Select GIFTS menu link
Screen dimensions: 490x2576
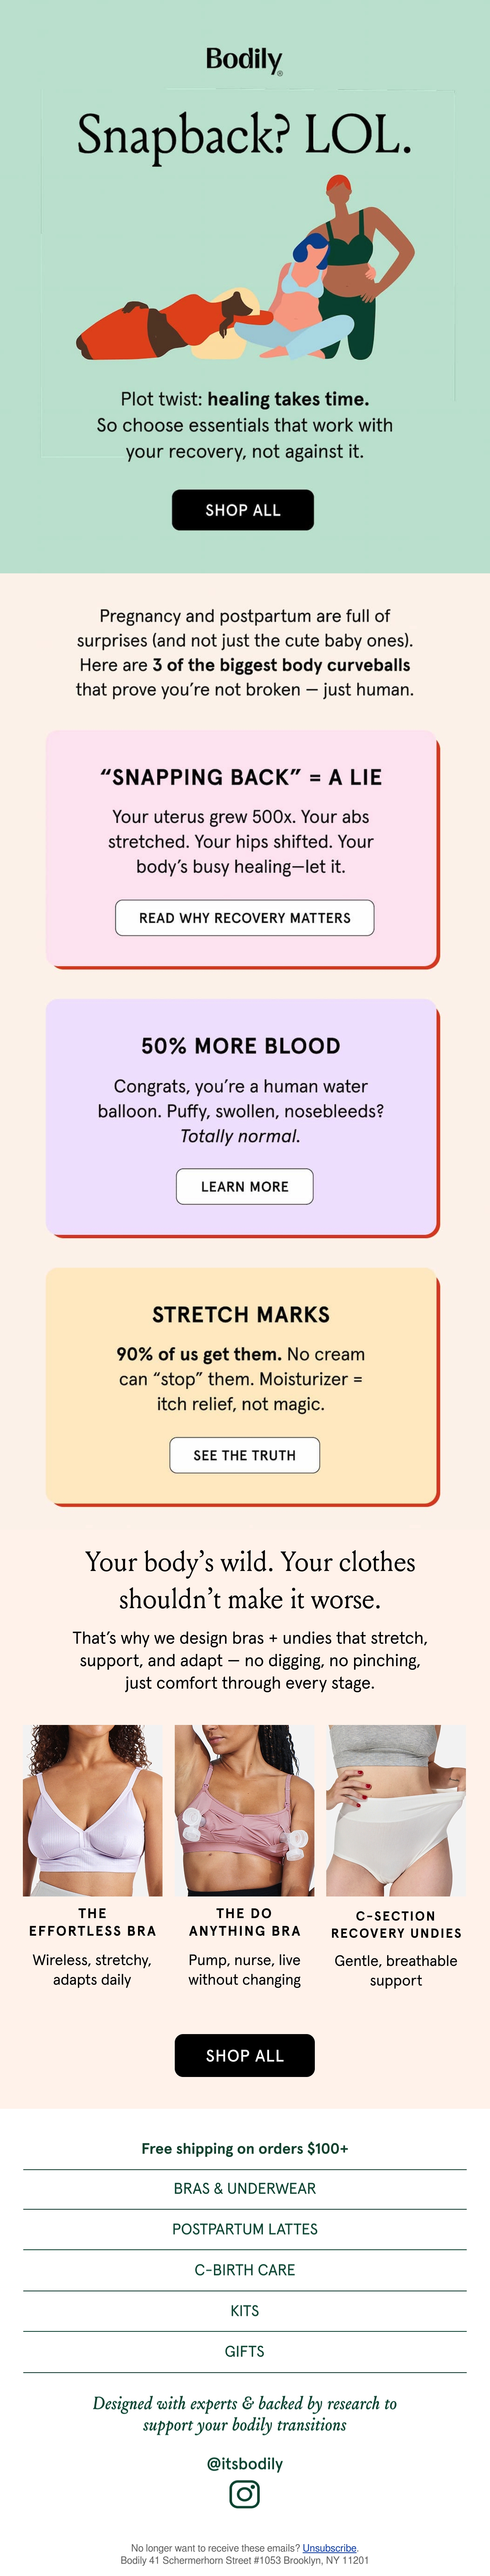[245, 2352]
